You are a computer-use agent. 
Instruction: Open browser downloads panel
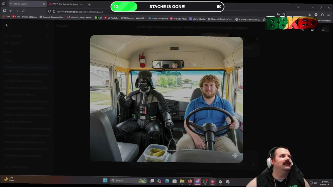[310, 15]
